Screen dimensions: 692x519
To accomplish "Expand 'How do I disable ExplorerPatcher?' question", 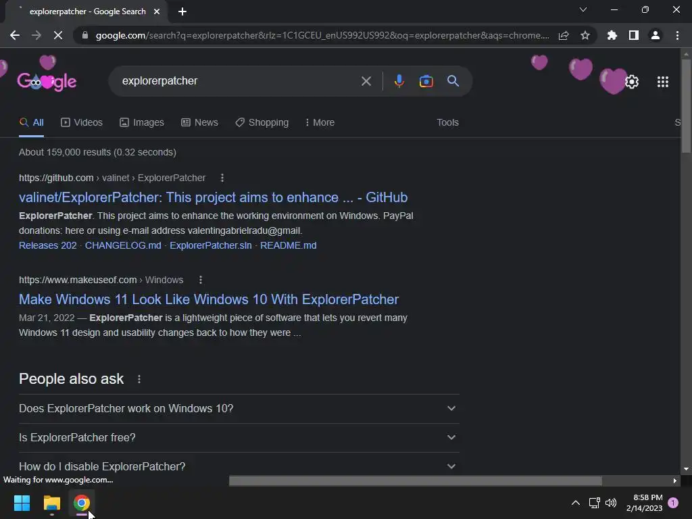I will [239, 466].
